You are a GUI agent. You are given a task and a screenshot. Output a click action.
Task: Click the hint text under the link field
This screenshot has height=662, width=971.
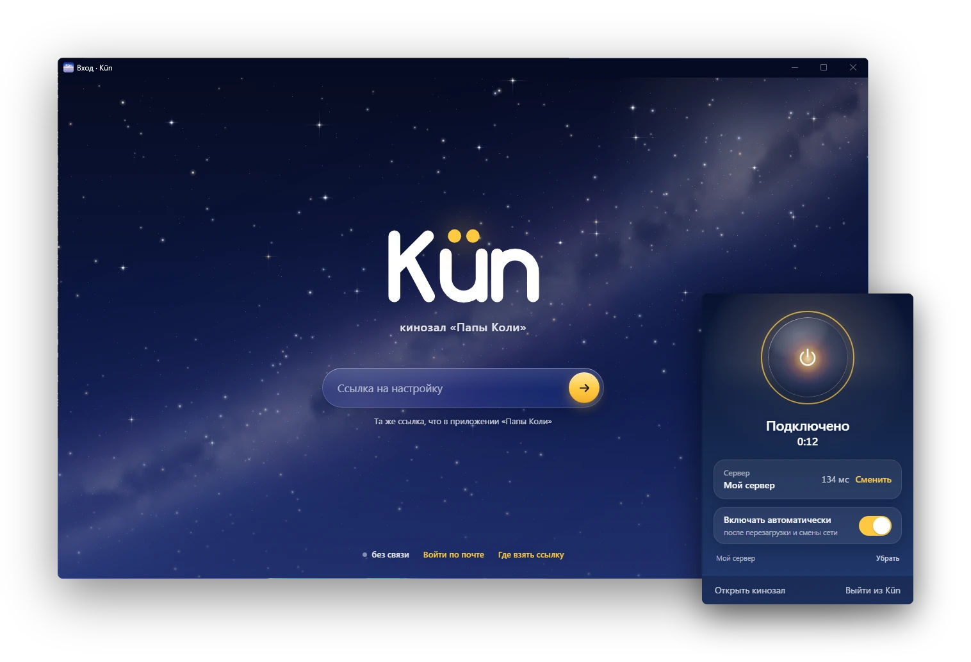463,421
